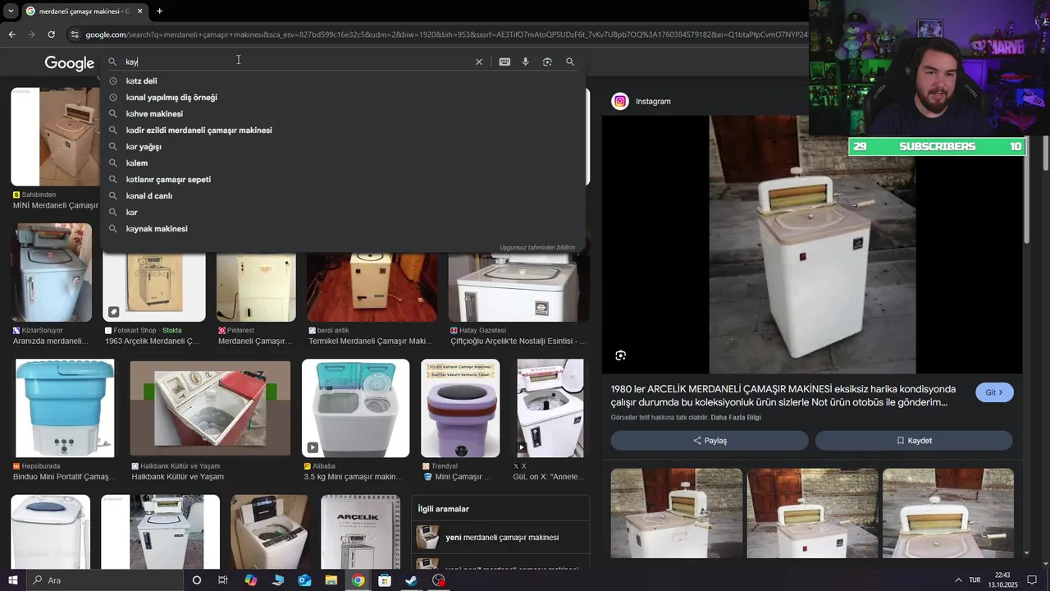Show hidden system tray icons chevron

[958, 580]
